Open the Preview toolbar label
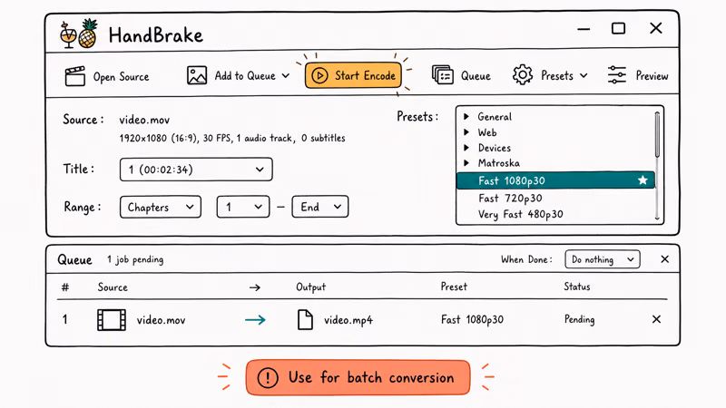Screen dimensions: 726x408 point(652,76)
